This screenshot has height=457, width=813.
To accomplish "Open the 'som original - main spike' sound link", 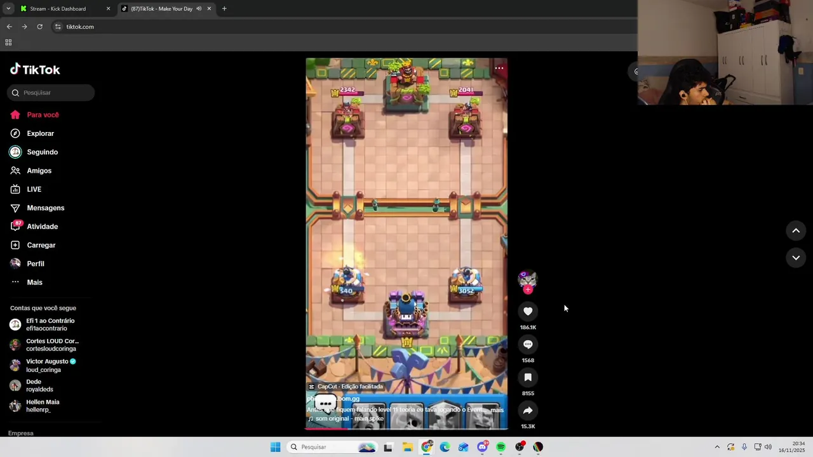I will click(346, 419).
